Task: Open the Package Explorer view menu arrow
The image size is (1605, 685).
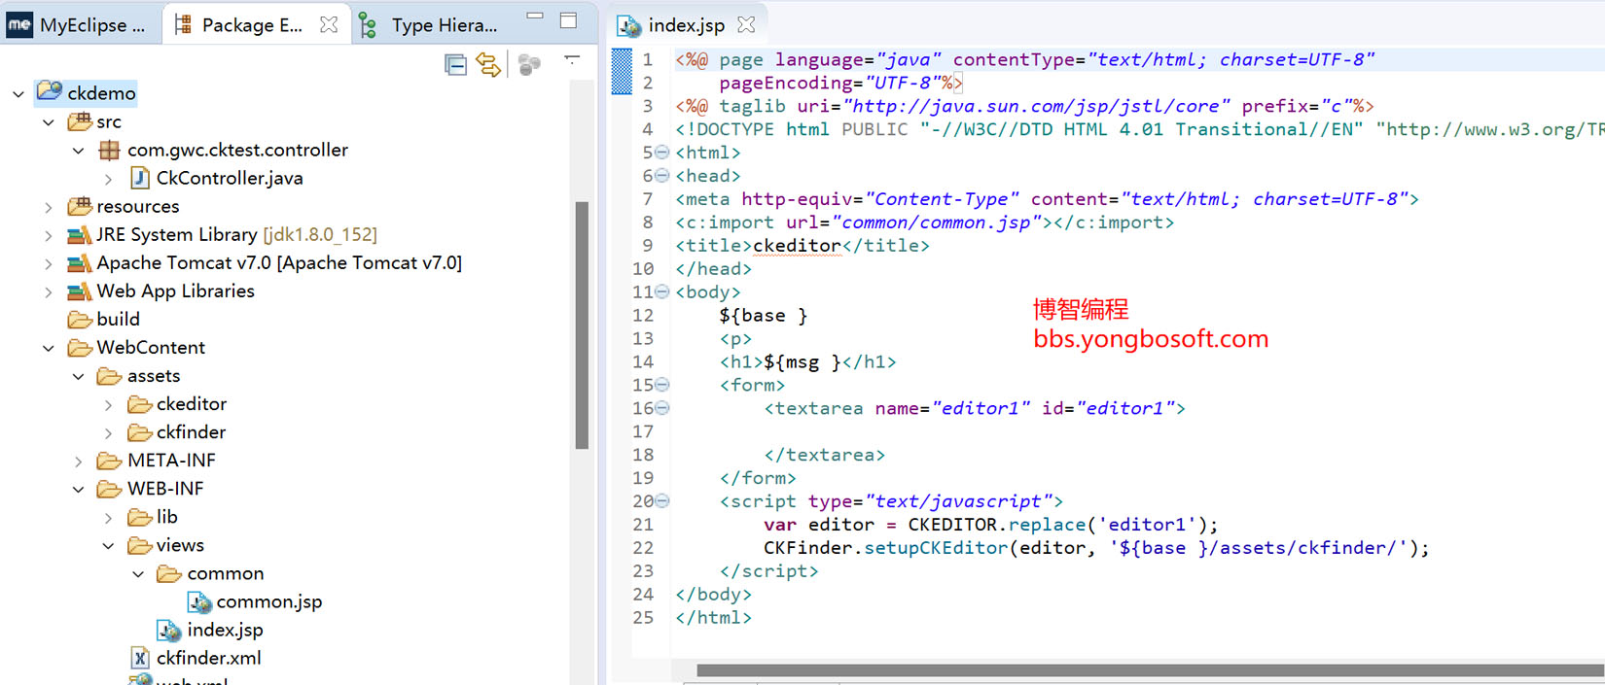Action: [x=572, y=60]
